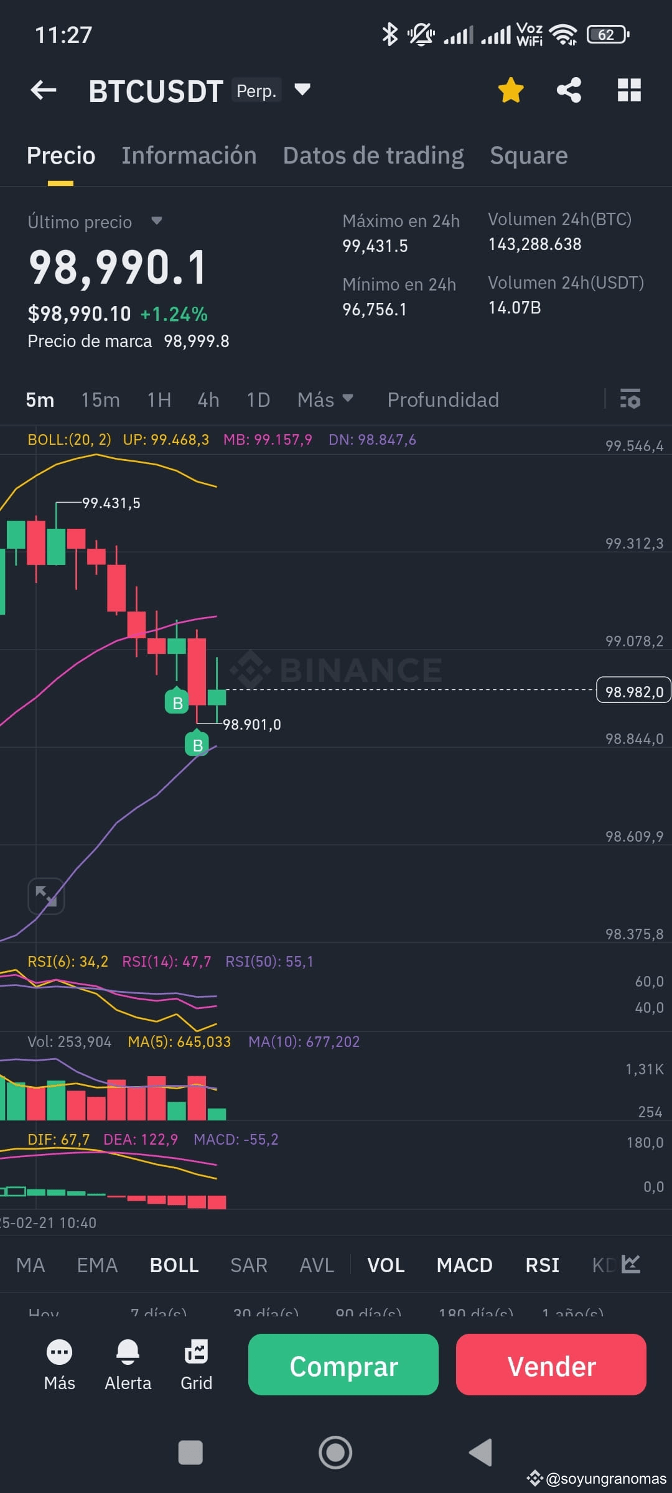The height and width of the screenshot is (1493, 672).
Task: Tap the Máximo en 24h value 99,431.5
Action: click(x=375, y=246)
